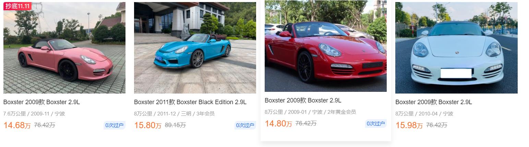The height and width of the screenshot is (147, 529).
Task: Open the Boxster 2011款 Black Edition 2.9L title
Action: pyautogui.click(x=190, y=102)
